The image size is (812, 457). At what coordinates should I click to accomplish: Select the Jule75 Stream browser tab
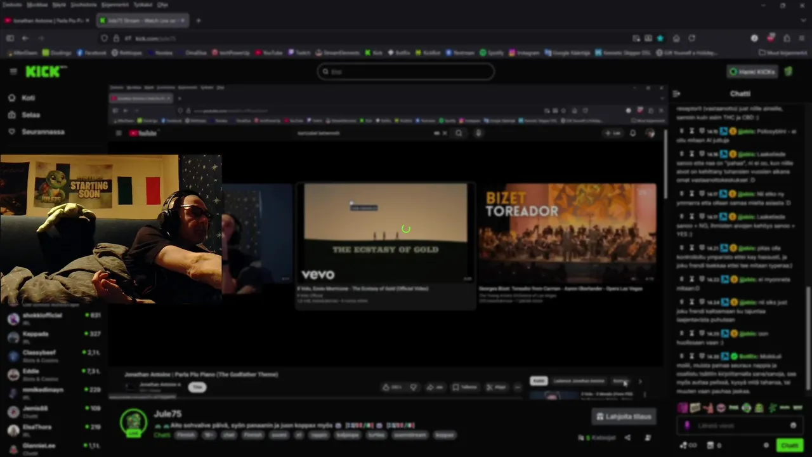pos(142,20)
